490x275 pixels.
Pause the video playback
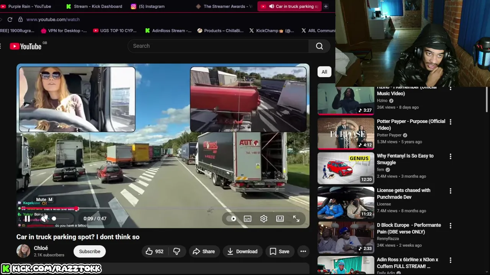[x=27, y=218]
